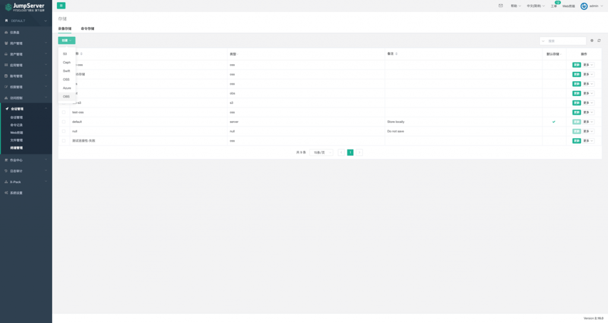
Task: Filter by the 默认存储 column header
Action: pyautogui.click(x=554, y=54)
